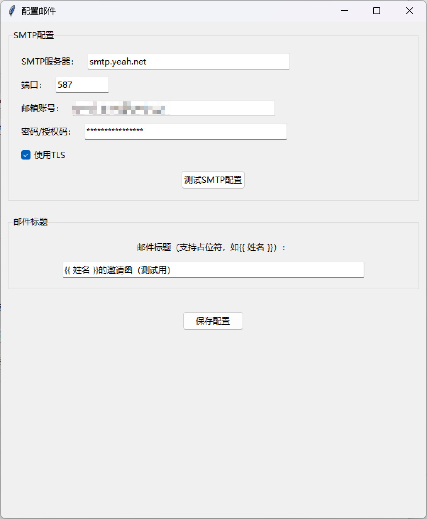Click the 邮件标题 group title
This screenshot has width=427, height=519.
pyautogui.click(x=30, y=222)
